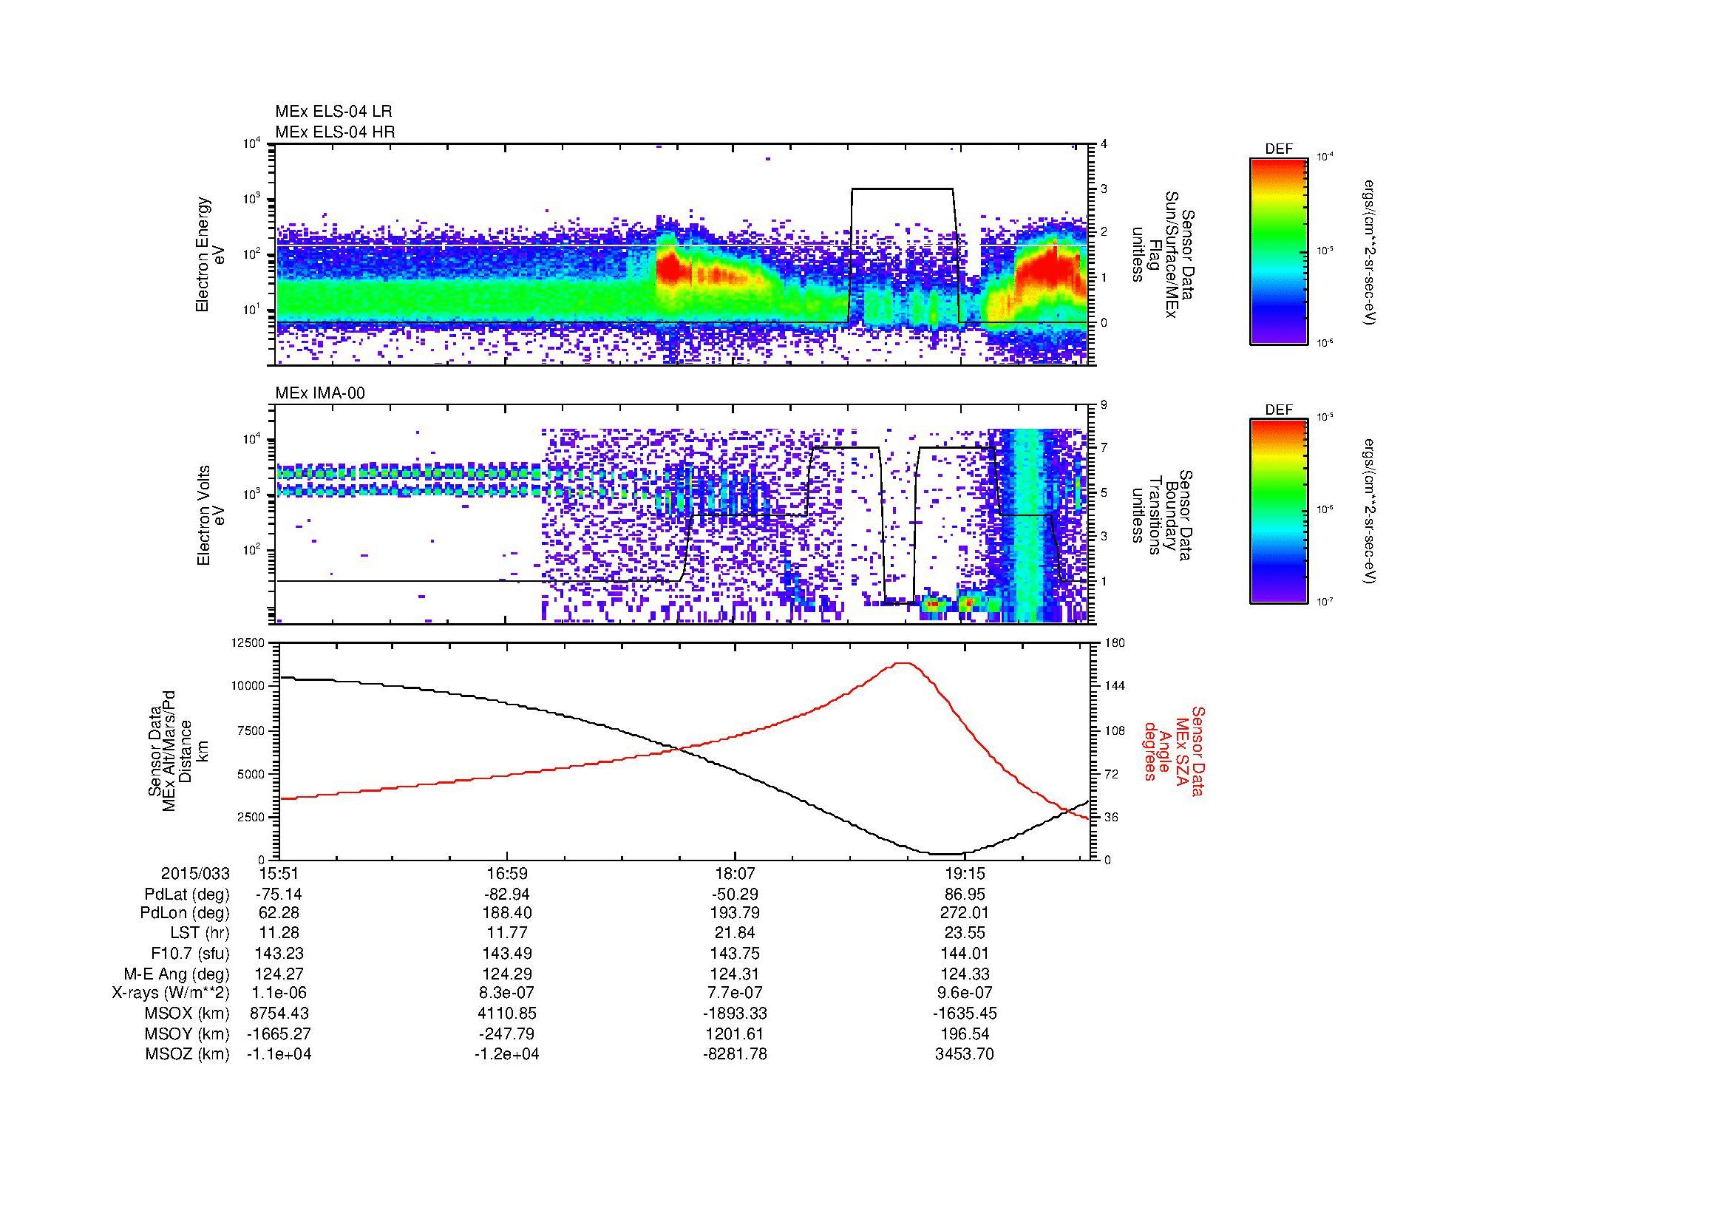The image size is (1729, 1222).
Task: Click the PdLat value '-82.94'
Action: pos(507,895)
